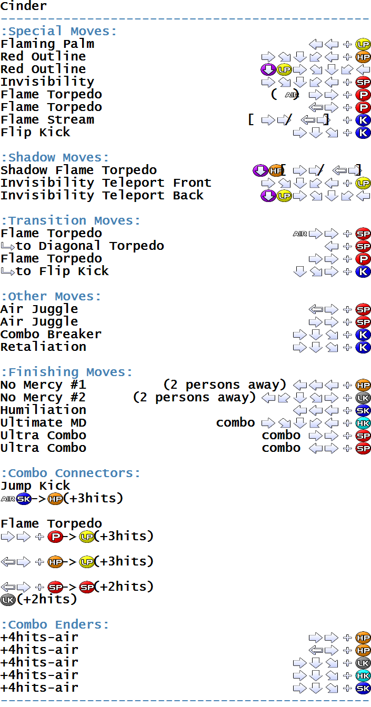The image size is (371, 707).
Task: Click the 'Humiliation' move name
Action: click(x=43, y=410)
